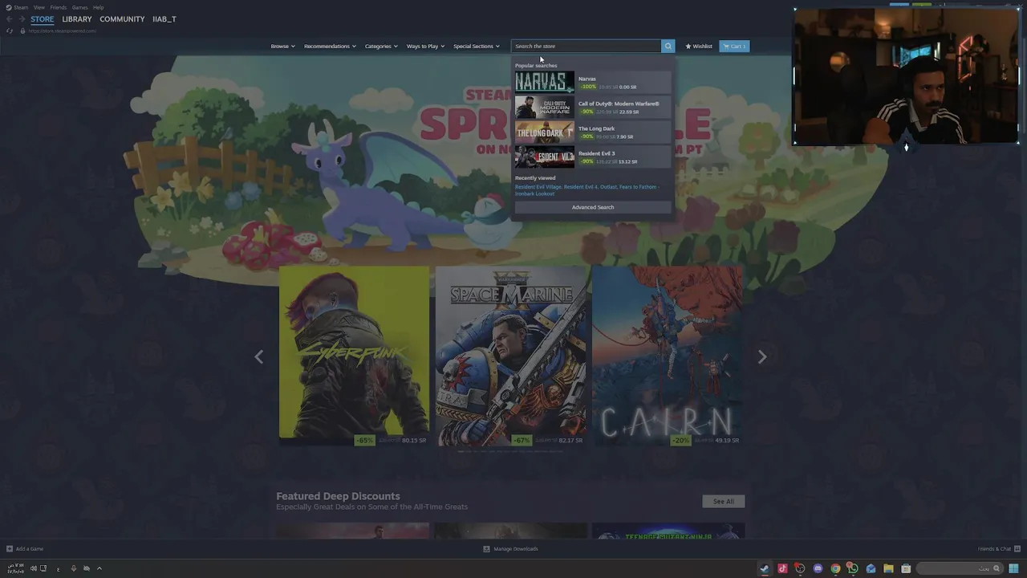Viewport: 1027px width, 578px height.
Task: Open the Cairn carousel card
Action: click(x=668, y=356)
